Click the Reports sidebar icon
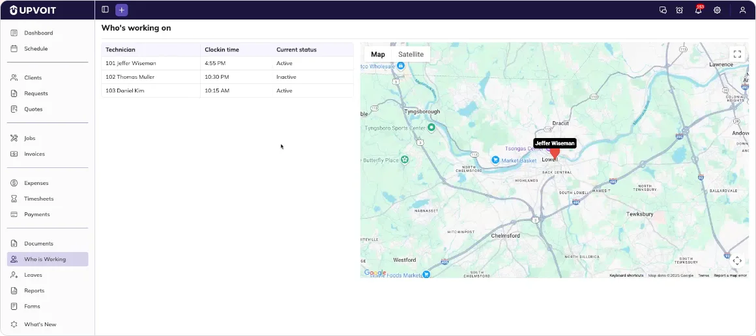Image resolution: width=756 pixels, height=336 pixels. (14, 290)
